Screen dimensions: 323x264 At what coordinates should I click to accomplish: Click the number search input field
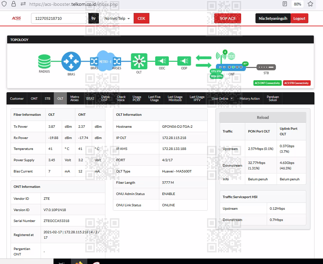(x=59, y=18)
